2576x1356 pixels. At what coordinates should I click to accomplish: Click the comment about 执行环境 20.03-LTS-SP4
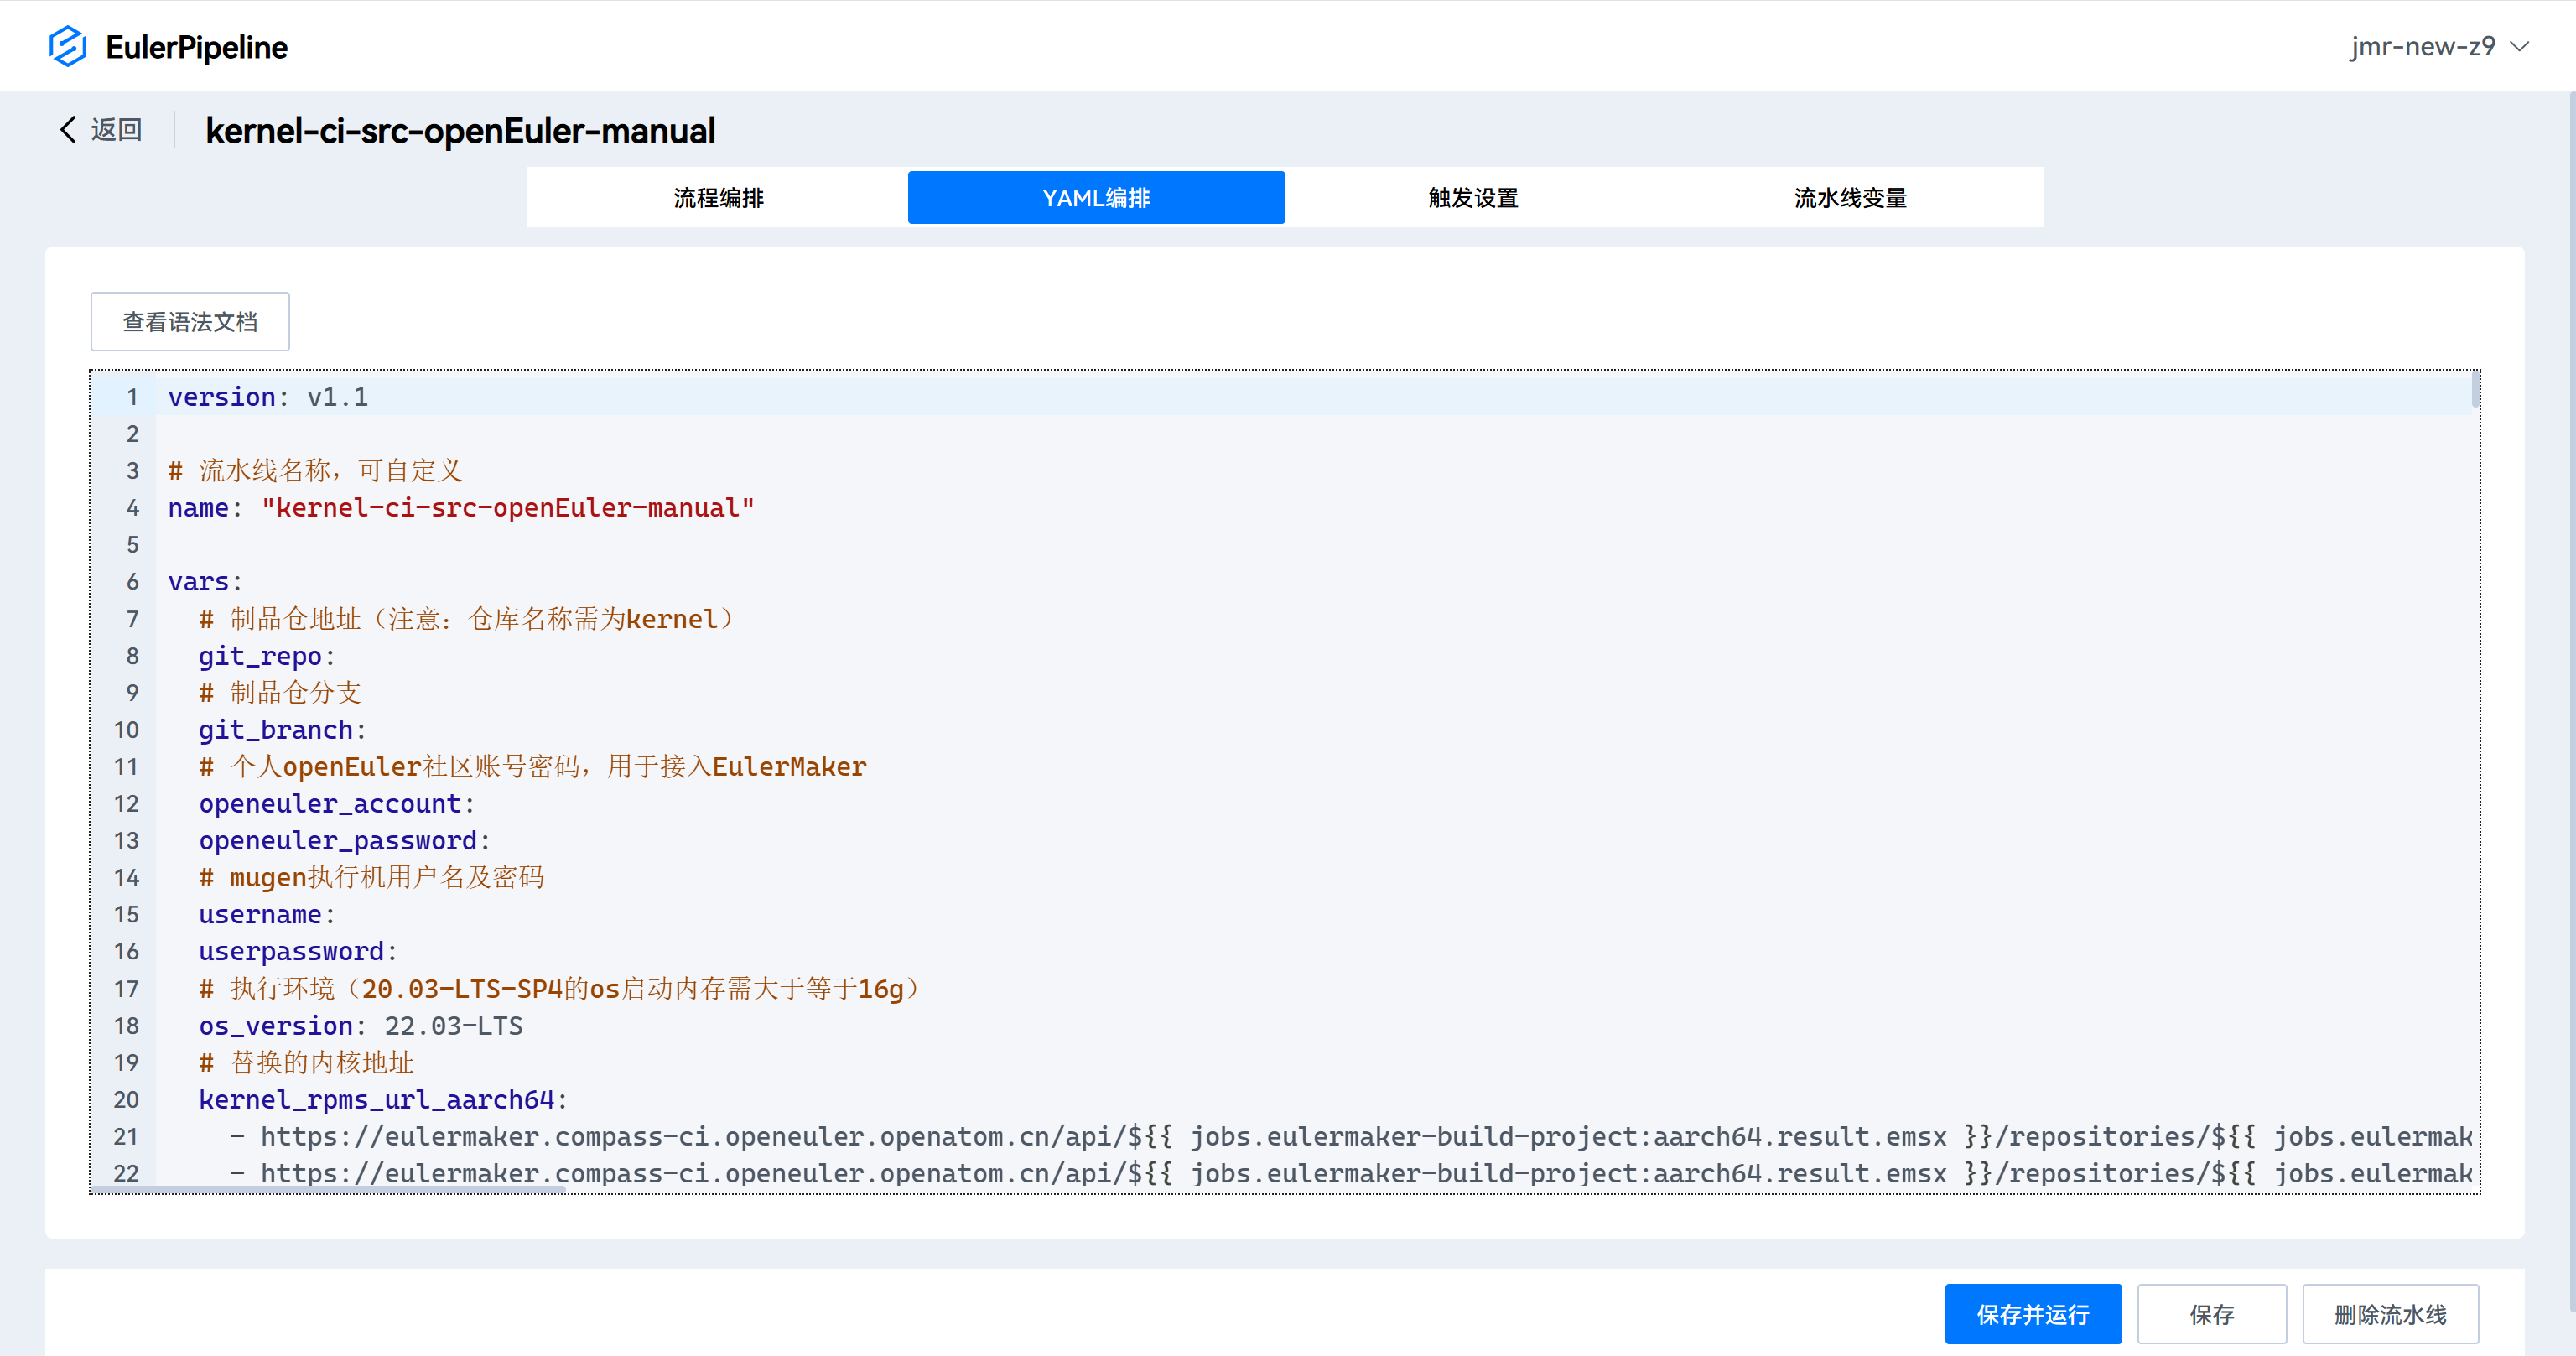click(560, 989)
